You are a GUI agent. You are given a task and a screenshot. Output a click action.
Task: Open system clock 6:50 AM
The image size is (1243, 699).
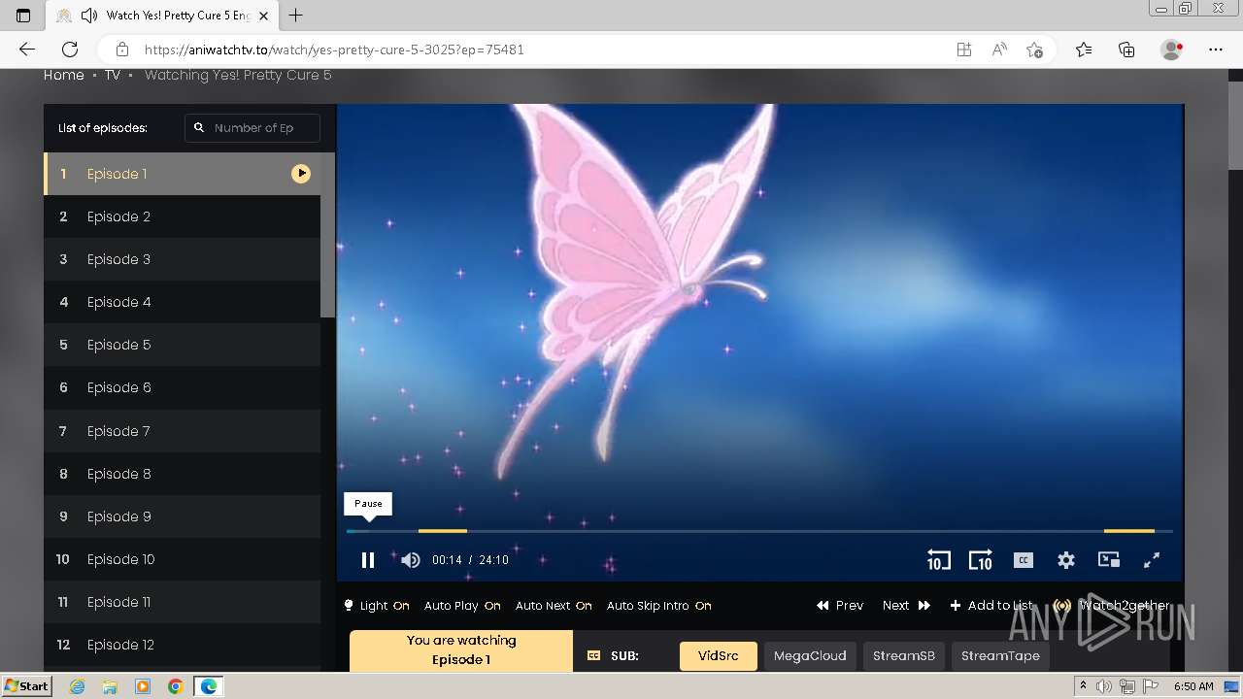(1193, 686)
